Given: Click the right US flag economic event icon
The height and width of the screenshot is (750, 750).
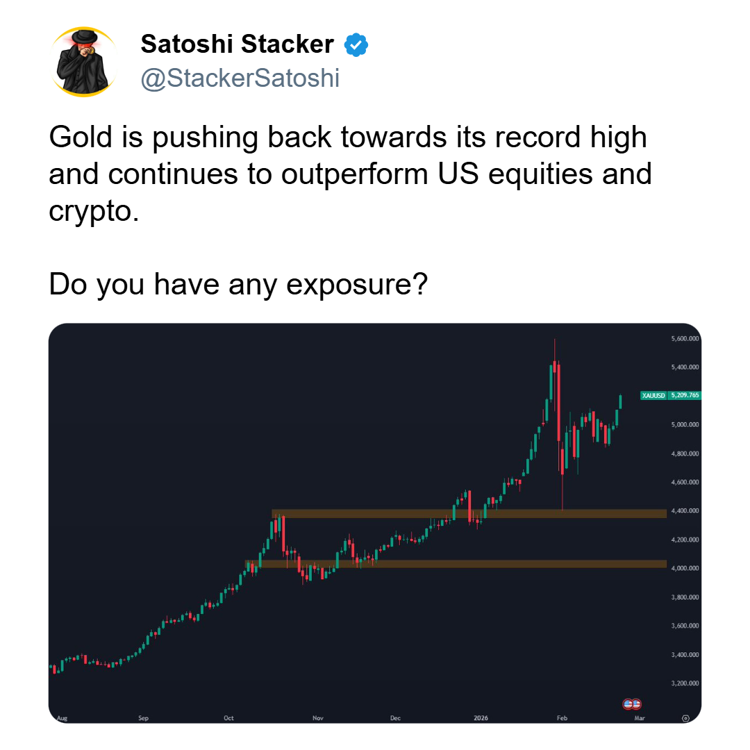Looking at the screenshot, I should click(x=635, y=703).
